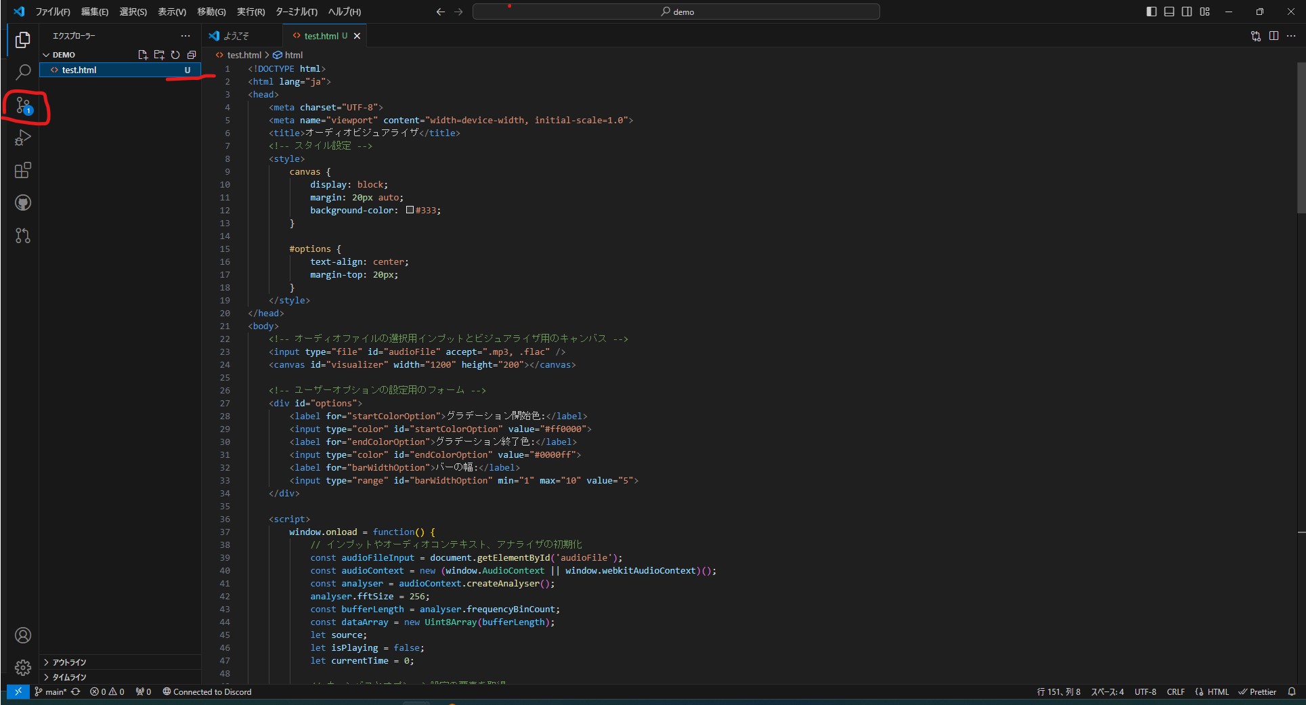Click the Prettier status bar item
This screenshot has height=705, width=1306.
(x=1257, y=692)
